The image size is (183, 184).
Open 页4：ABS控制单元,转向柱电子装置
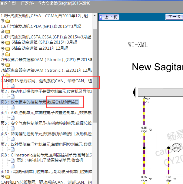pyautogui.click(x=46, y=113)
